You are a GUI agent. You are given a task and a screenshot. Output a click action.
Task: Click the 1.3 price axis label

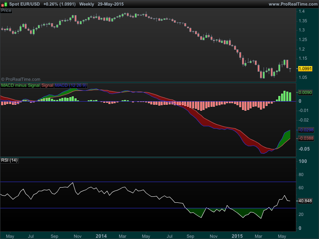301,30
